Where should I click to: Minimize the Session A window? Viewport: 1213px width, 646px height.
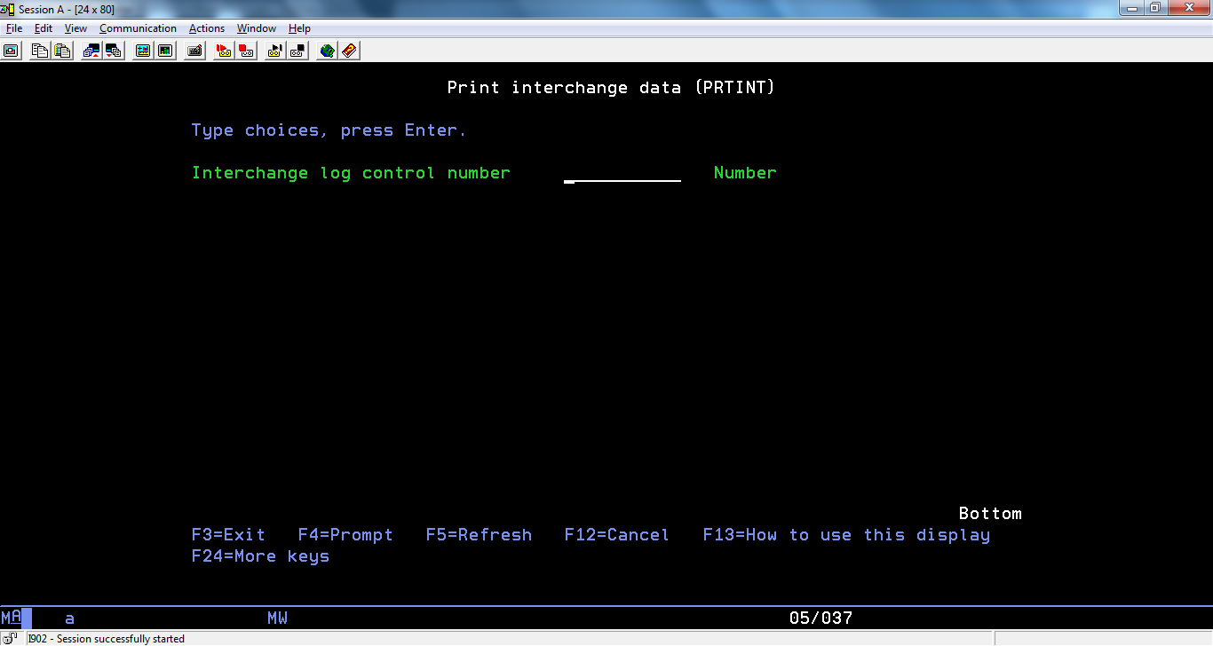(1130, 8)
